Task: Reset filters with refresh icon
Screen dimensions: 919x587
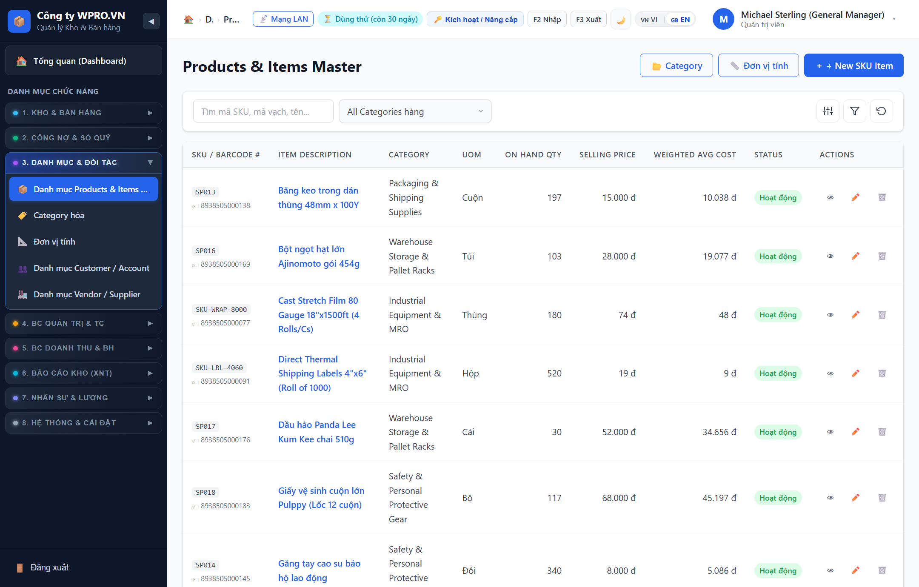Action: point(881,111)
